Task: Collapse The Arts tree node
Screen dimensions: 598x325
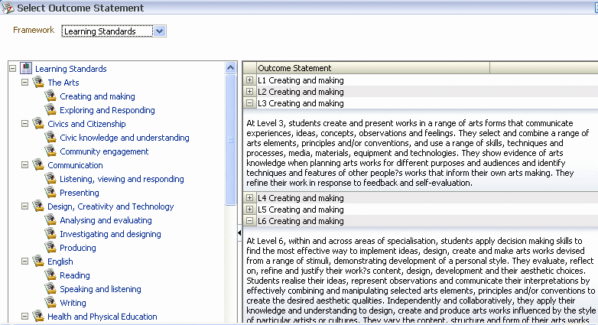Action: point(24,83)
